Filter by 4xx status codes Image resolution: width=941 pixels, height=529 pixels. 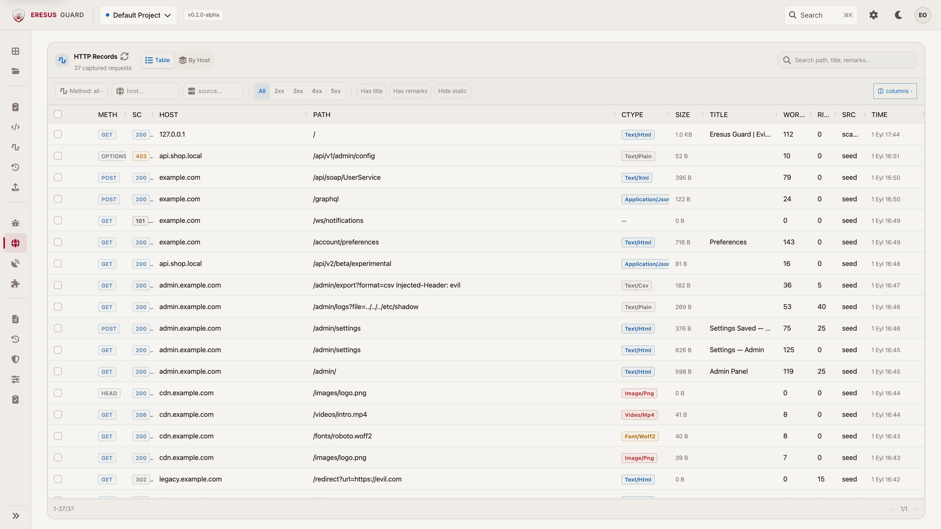pos(317,91)
